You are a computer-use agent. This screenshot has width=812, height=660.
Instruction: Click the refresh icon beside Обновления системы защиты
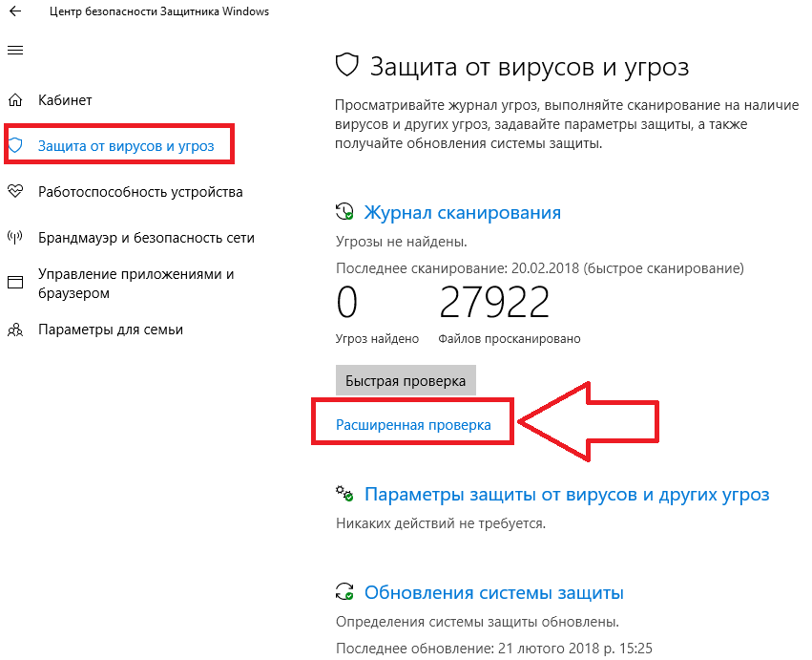pos(344,592)
